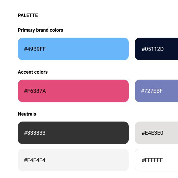Click the #F6387A hex code label

[x=35, y=91]
